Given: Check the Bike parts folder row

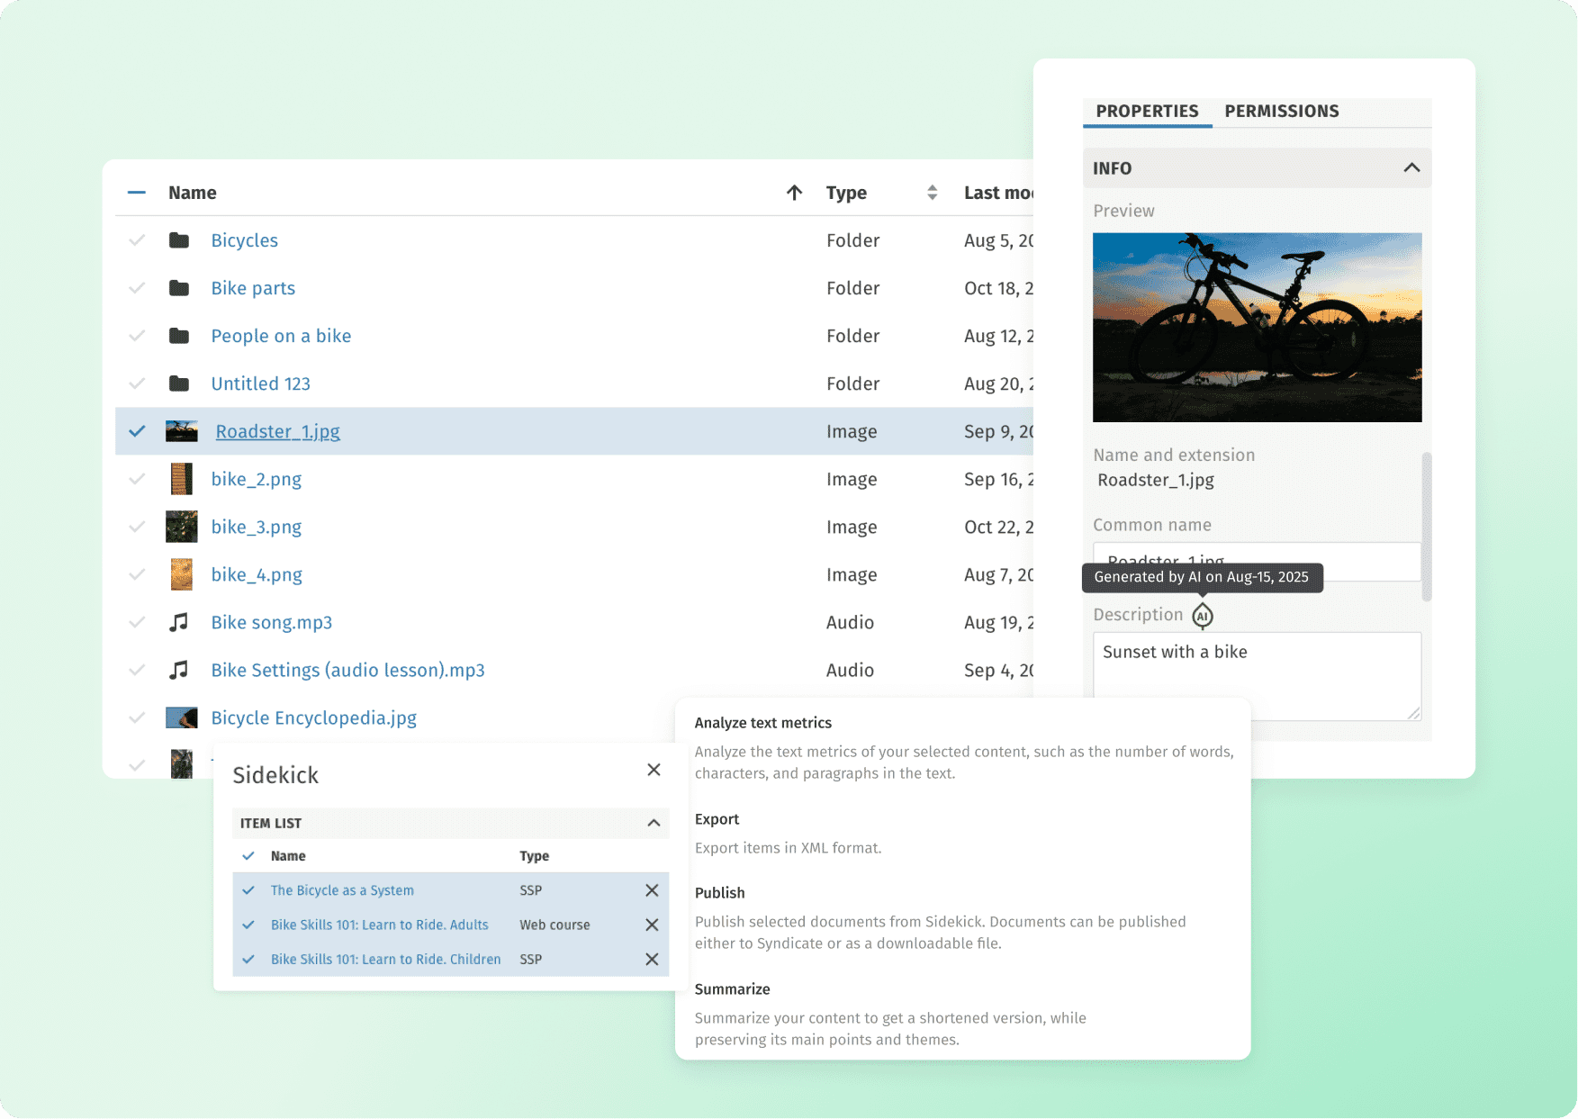Looking at the screenshot, I should 137,288.
